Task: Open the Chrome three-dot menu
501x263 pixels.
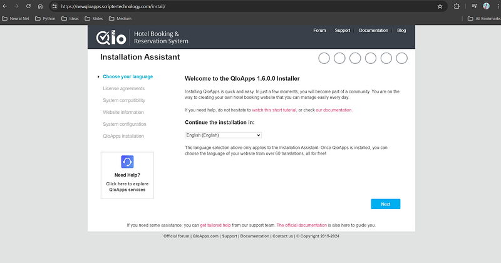Action: point(495,6)
